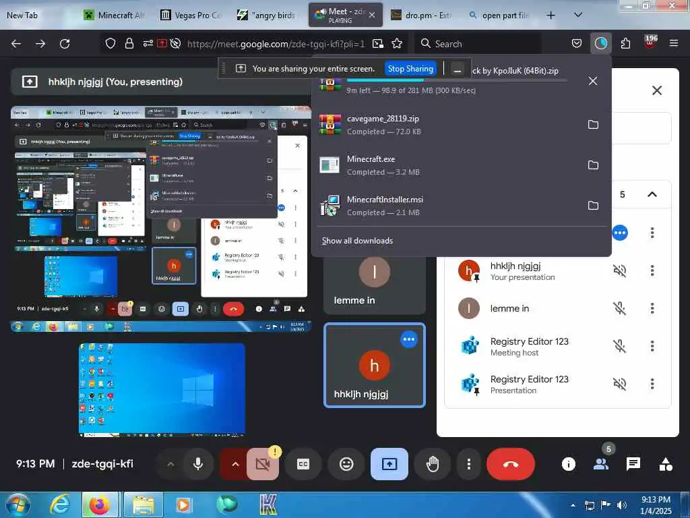Viewport: 690px width, 518px height.
Task: Open the Minecraft.exe download entry
Action: pos(448,165)
